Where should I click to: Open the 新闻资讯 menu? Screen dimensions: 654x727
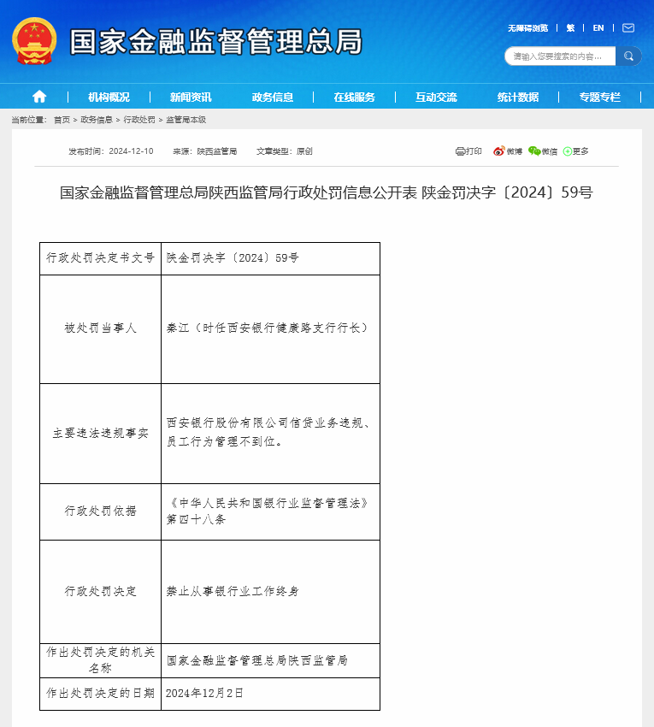[x=191, y=97]
